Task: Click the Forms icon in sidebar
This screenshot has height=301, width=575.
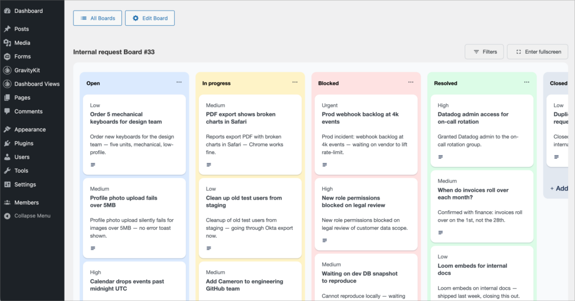Action: click(x=7, y=57)
